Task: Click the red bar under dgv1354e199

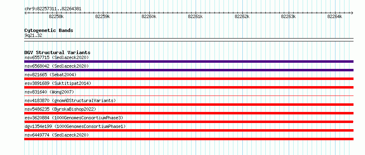Action: pyautogui.click(x=189, y=130)
